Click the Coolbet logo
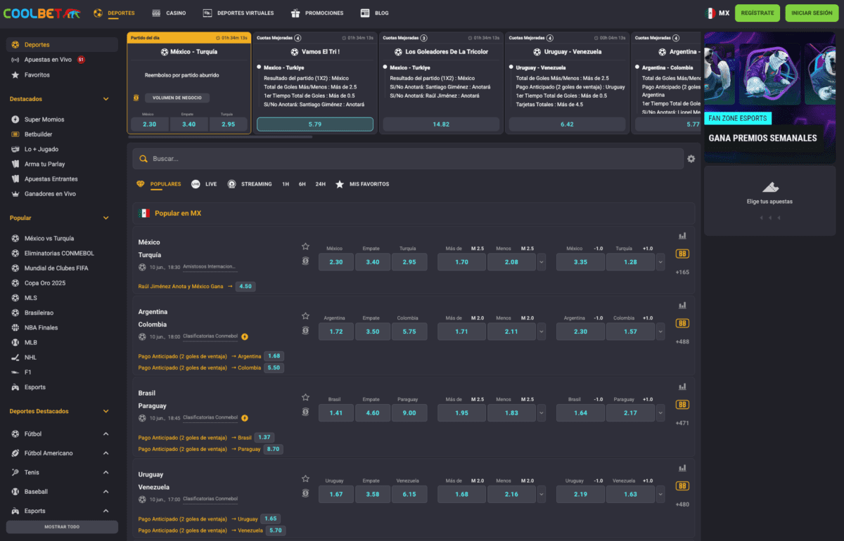 (41, 13)
